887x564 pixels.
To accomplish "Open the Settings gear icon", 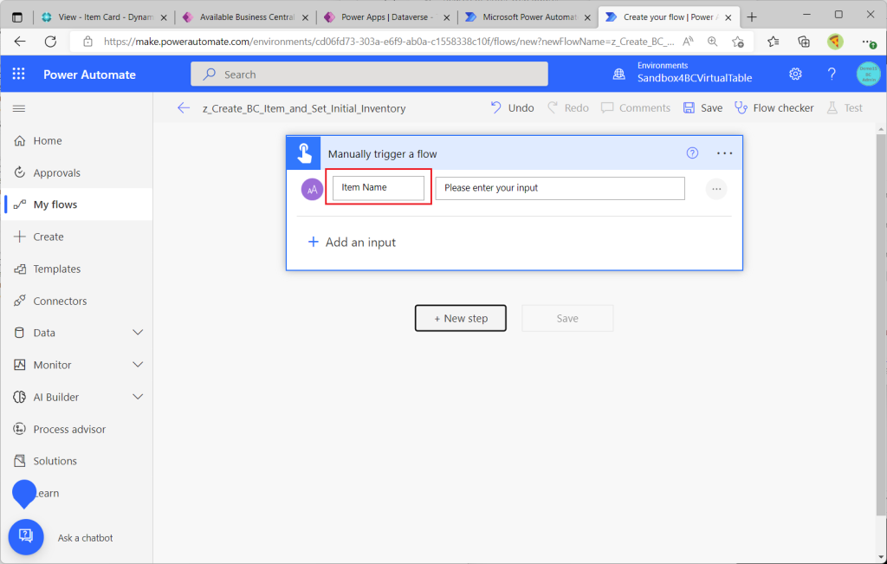I will pyautogui.click(x=795, y=75).
